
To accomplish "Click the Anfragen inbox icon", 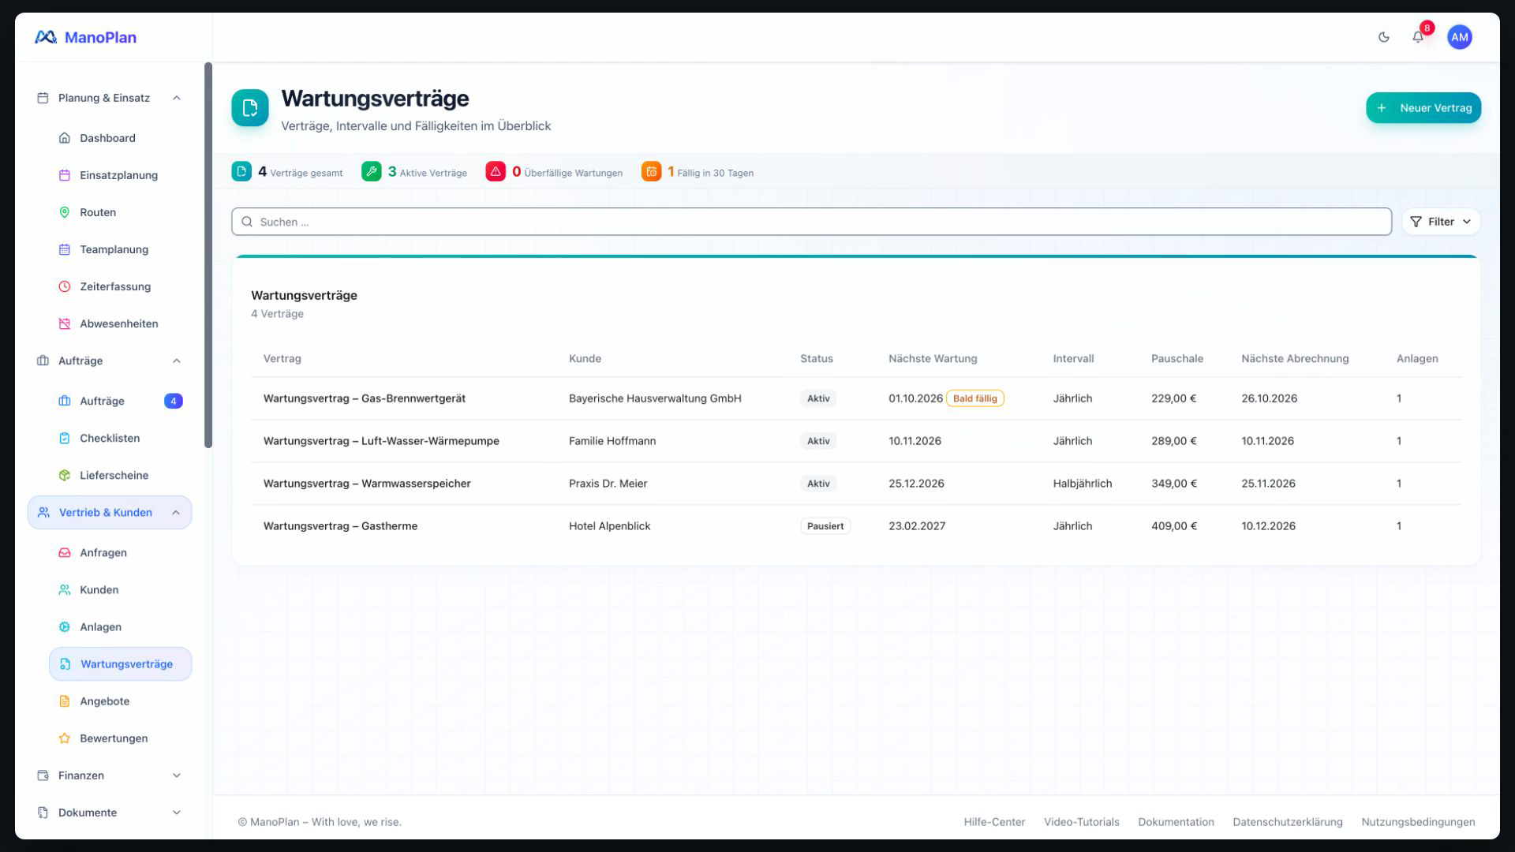I will click(65, 552).
